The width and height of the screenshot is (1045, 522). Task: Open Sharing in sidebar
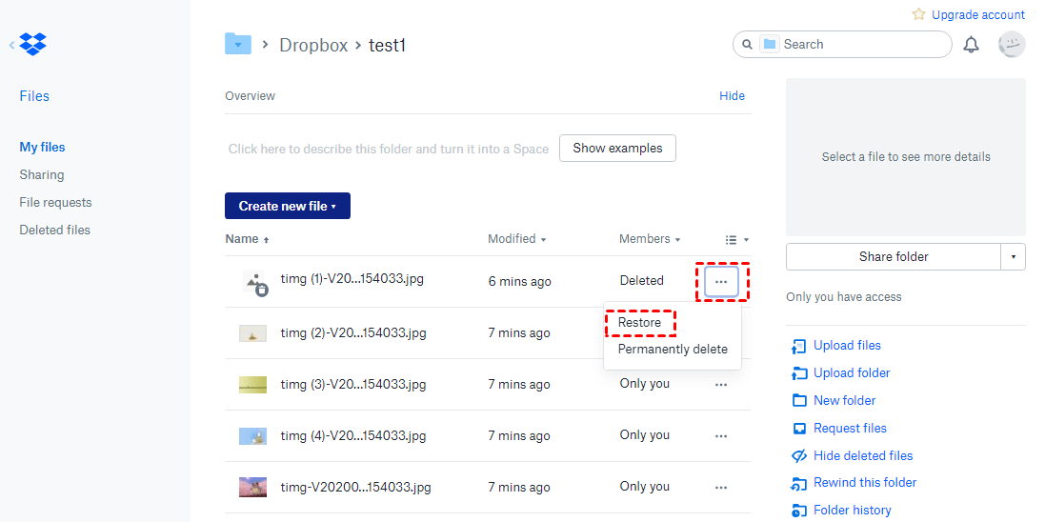pos(41,174)
